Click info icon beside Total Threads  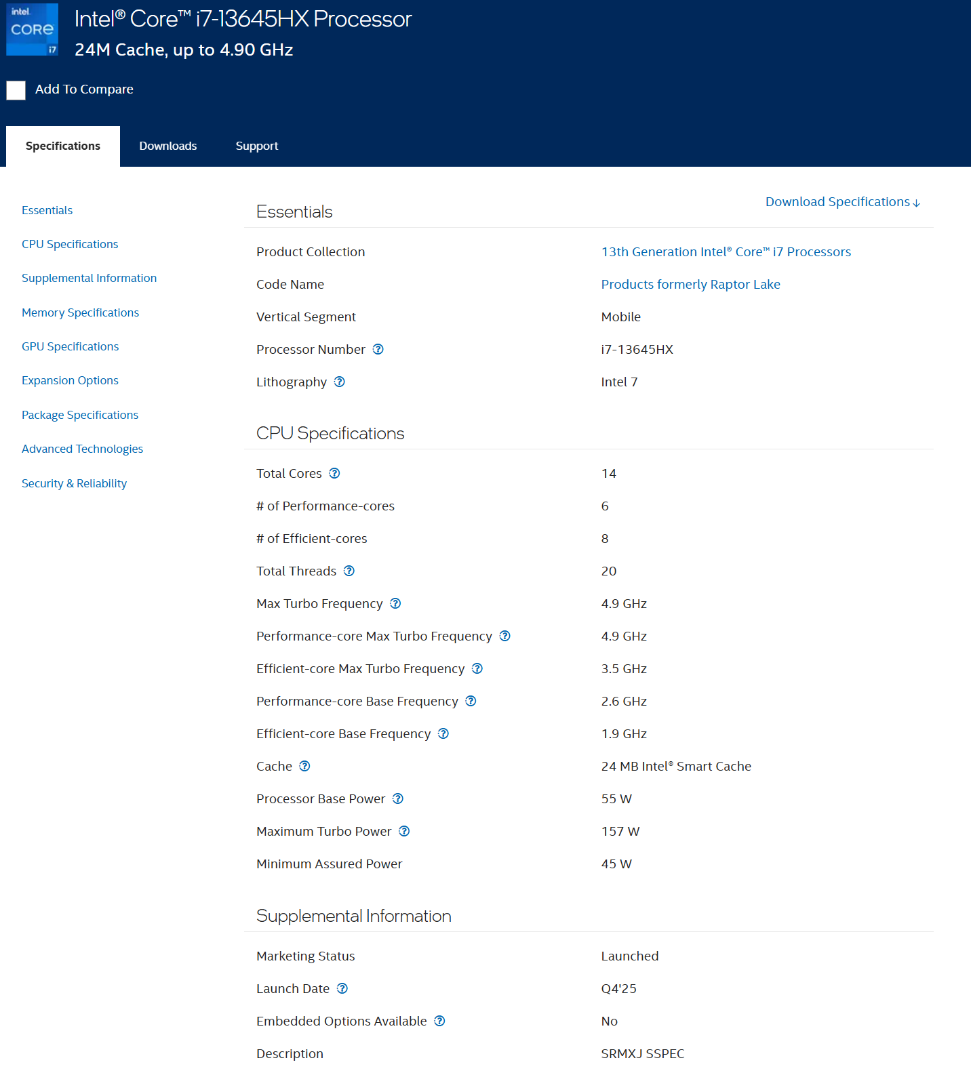349,571
